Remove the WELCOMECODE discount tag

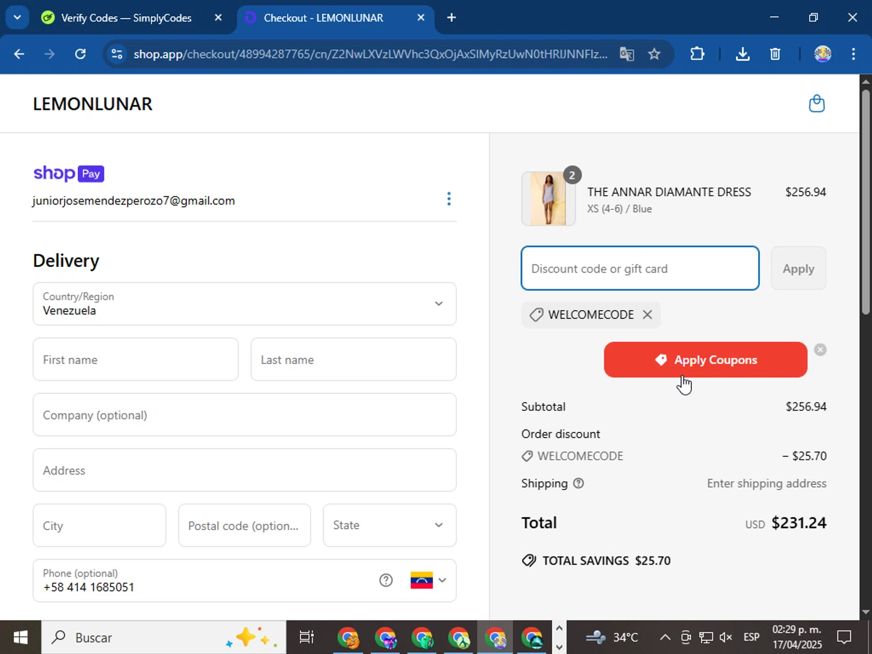[647, 315]
